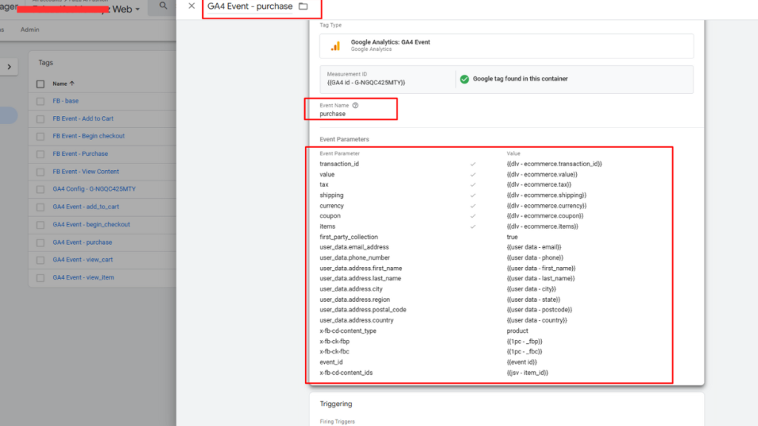
Task: Check the box for GA4 Config - G-NGQC425MTY
Action: (40, 189)
